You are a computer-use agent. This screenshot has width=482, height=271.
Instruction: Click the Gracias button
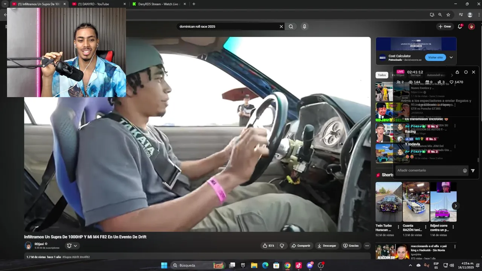pos(351,246)
